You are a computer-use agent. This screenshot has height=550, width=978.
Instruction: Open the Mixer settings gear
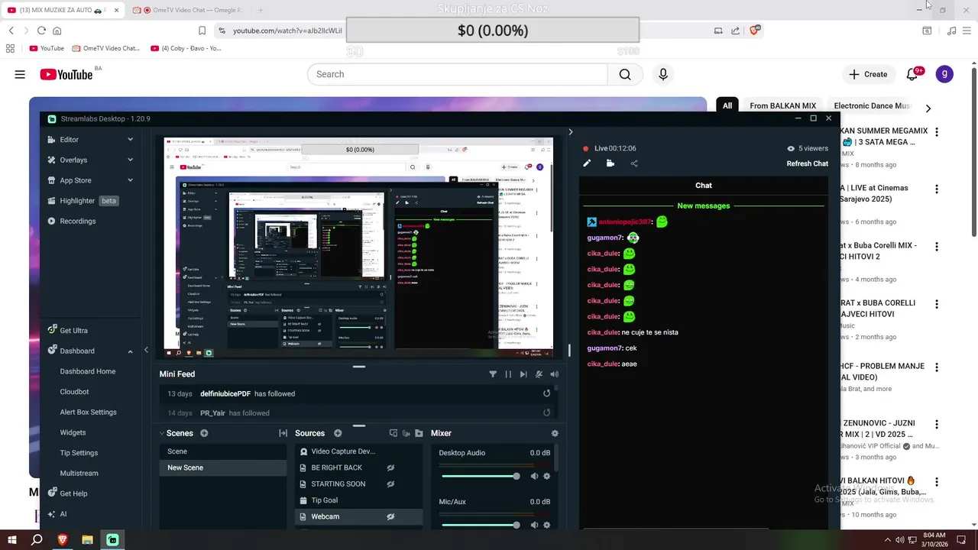[x=555, y=433]
